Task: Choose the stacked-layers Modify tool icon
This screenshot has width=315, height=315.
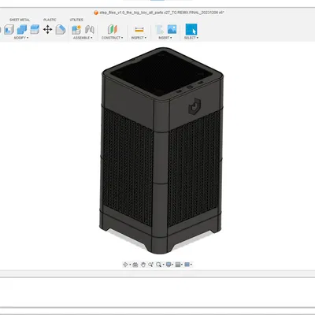Action: tap(35, 29)
